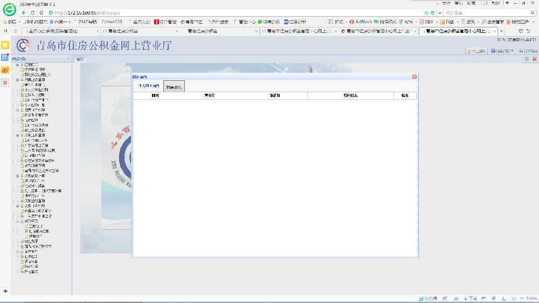Switch to the second tab in the dialog

(x=174, y=87)
